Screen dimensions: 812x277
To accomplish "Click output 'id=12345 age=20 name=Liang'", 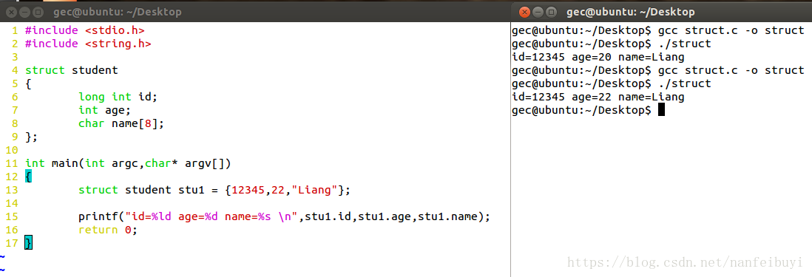I will tap(598, 57).
